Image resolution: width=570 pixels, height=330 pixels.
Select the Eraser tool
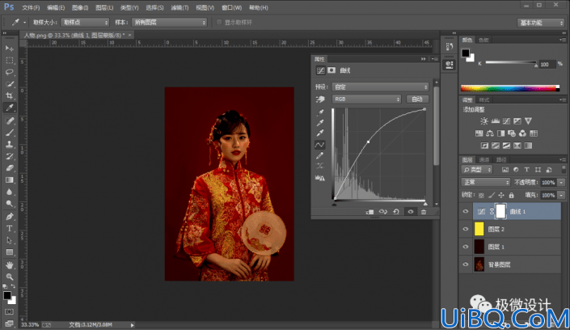click(10, 168)
